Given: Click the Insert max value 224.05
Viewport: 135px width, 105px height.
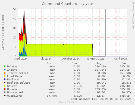Looking at the screenshot, I should pyautogui.click(x=125, y=70).
